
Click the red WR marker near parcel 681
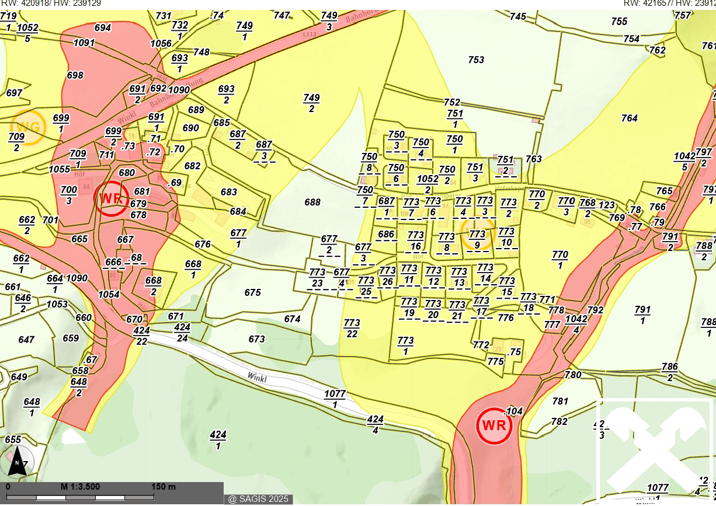coord(111,197)
